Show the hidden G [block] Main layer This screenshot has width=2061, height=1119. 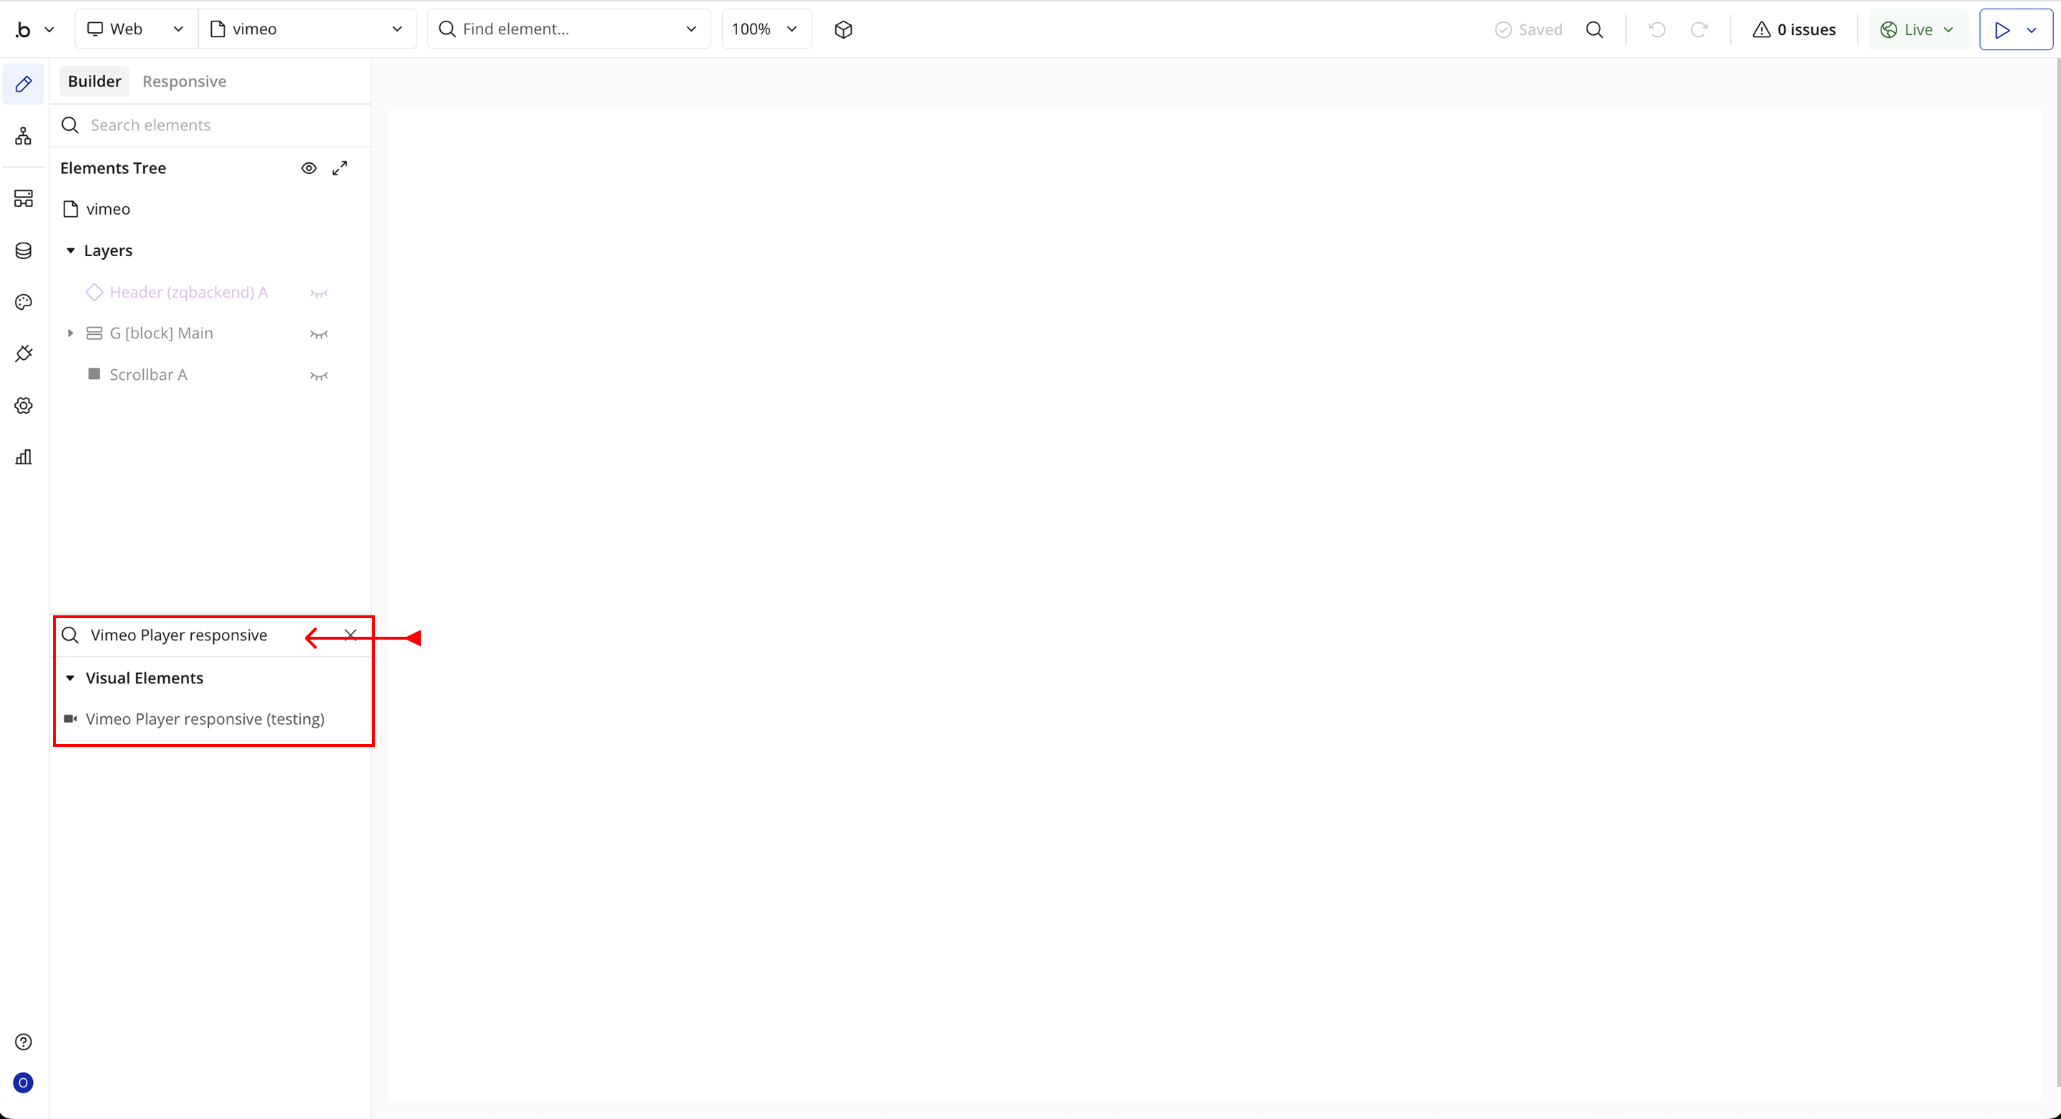[319, 334]
